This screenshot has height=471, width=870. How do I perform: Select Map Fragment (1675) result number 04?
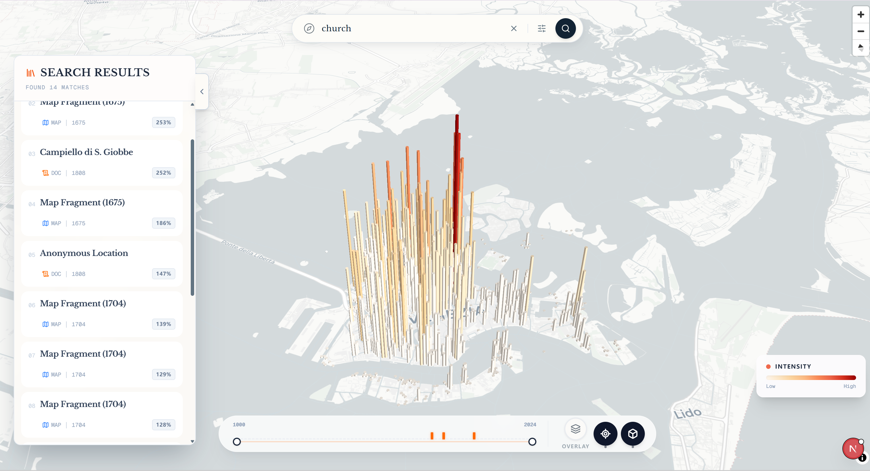click(82, 203)
